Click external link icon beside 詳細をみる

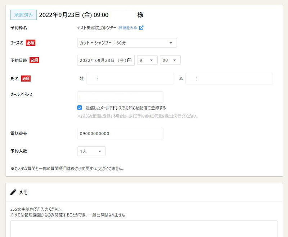141,28
